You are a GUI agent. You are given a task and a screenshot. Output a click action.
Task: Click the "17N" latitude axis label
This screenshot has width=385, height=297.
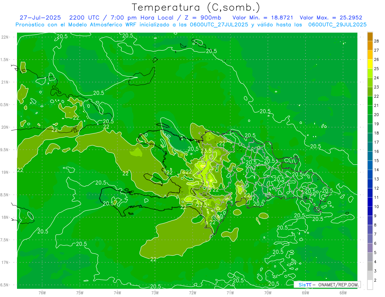coord(5,262)
